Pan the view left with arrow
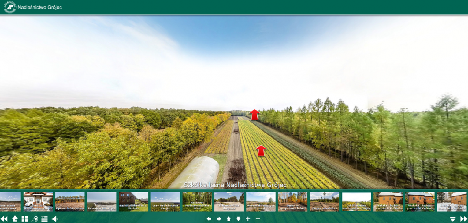Screen dimensions: 468x223 tap(209, 219)
